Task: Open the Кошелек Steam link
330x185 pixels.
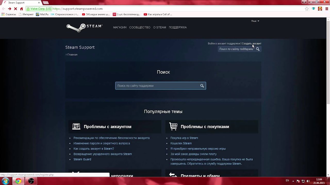Action: coord(181,143)
